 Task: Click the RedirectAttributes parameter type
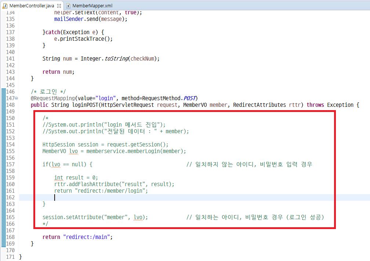click(x=260, y=105)
